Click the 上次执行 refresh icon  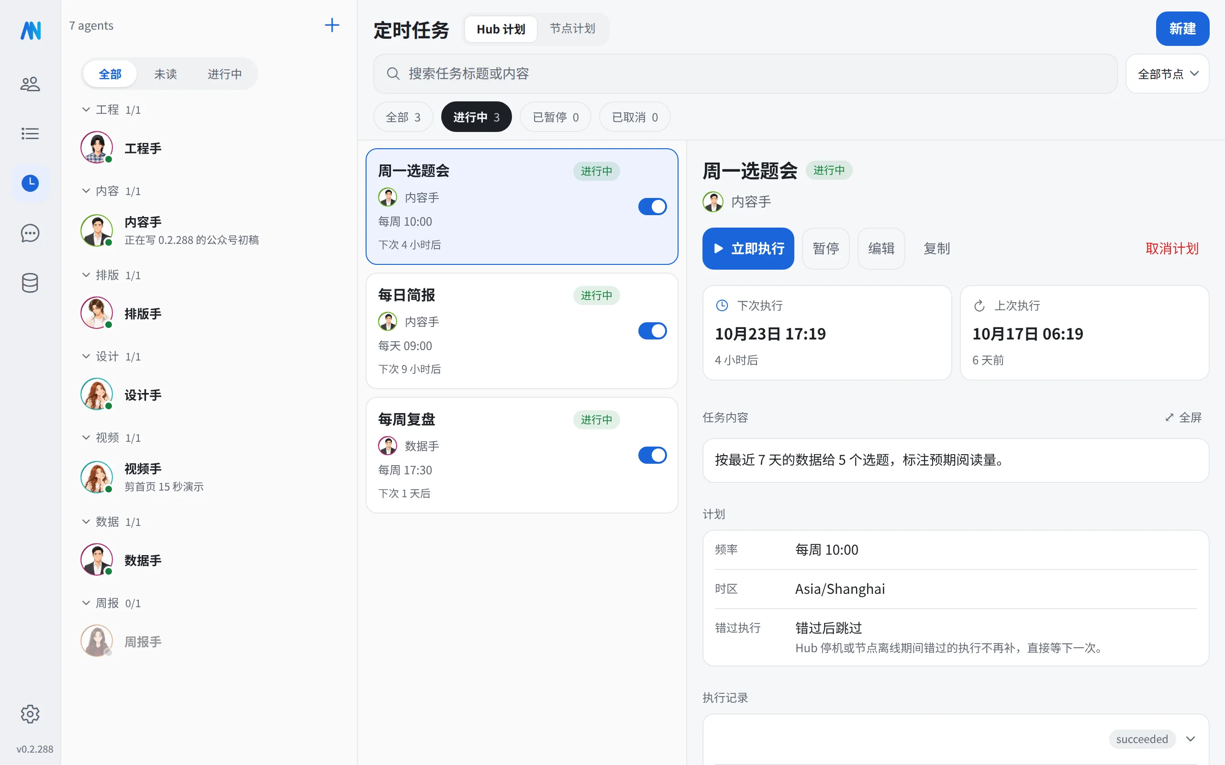tap(979, 306)
